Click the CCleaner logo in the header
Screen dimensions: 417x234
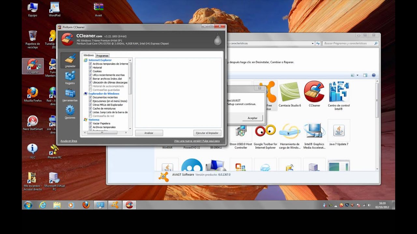pyautogui.click(x=67, y=39)
